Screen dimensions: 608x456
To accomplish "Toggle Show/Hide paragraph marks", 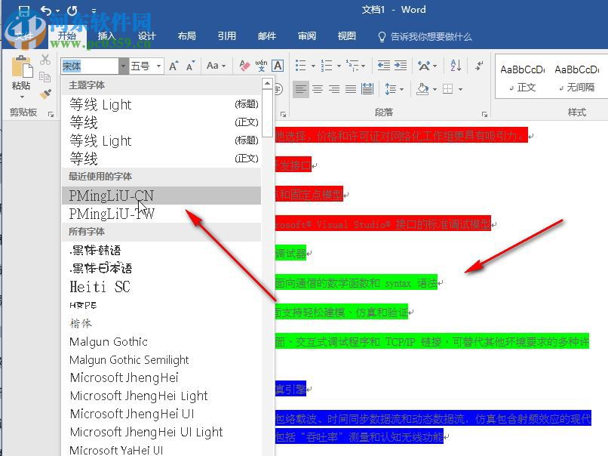I will pyautogui.click(x=479, y=65).
